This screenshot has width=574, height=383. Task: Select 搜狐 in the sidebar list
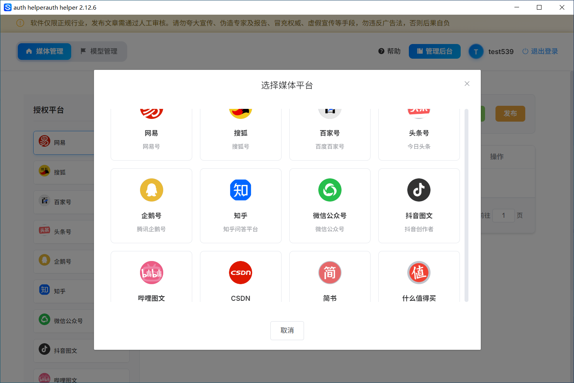click(64, 173)
